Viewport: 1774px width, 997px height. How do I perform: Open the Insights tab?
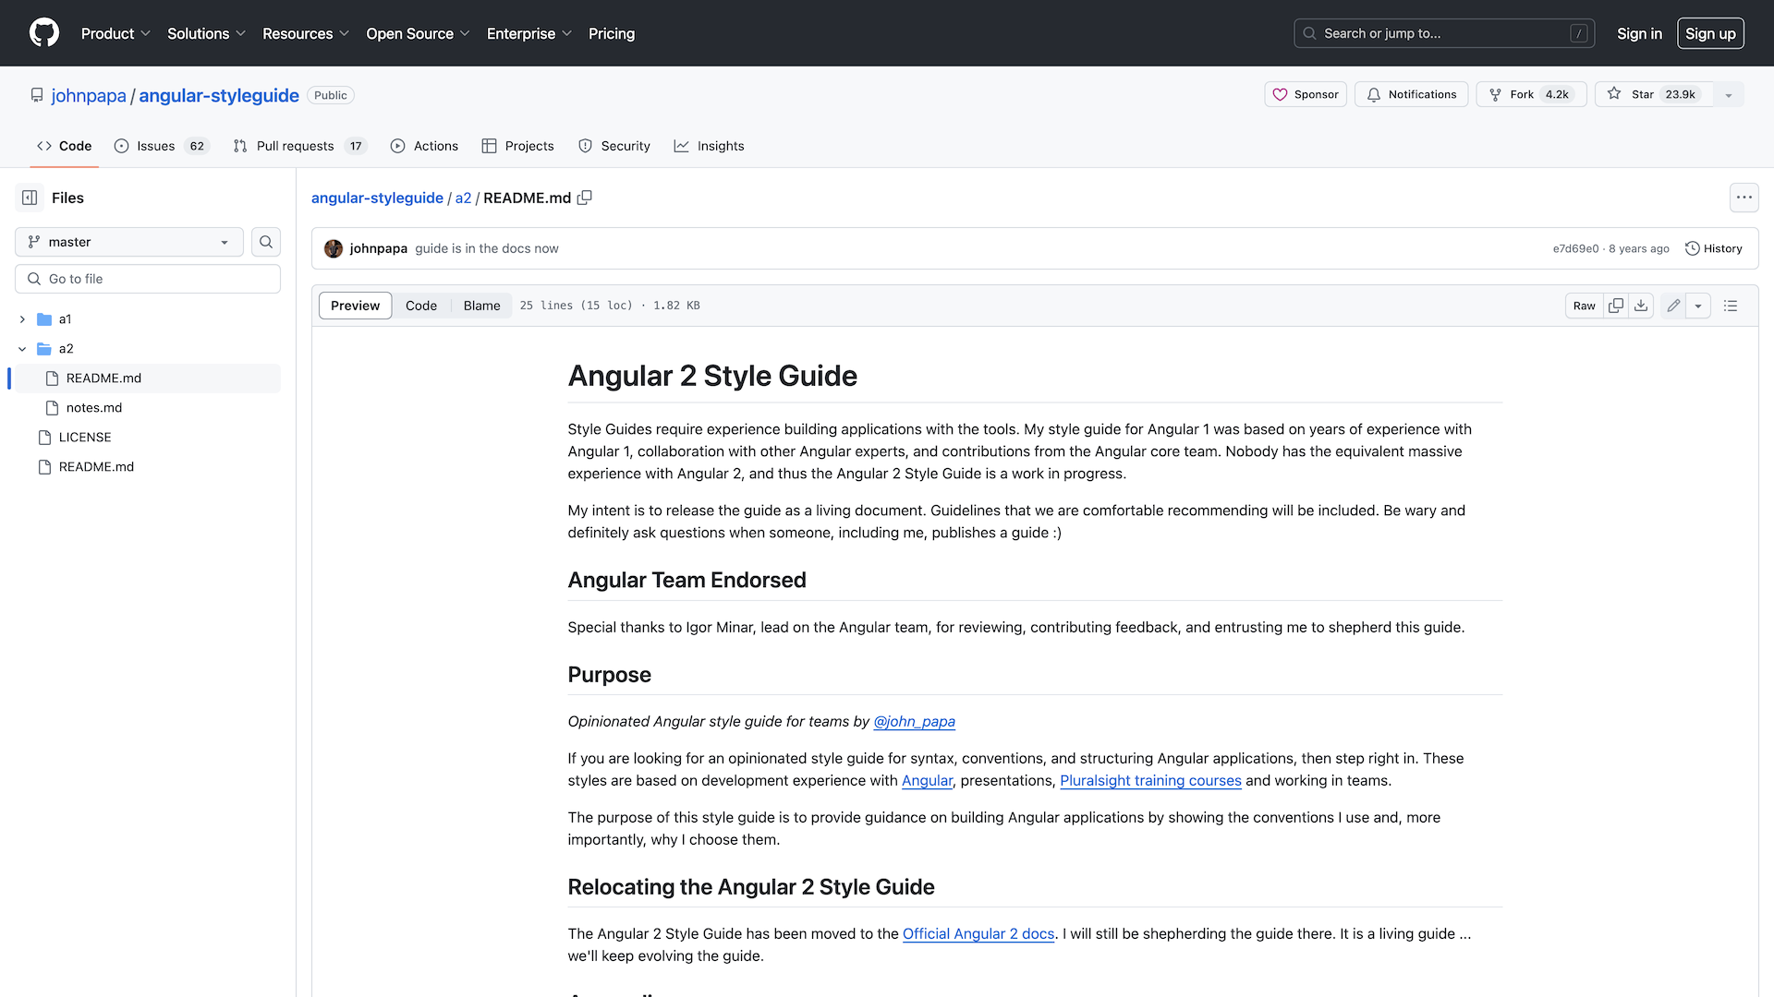coord(709,146)
